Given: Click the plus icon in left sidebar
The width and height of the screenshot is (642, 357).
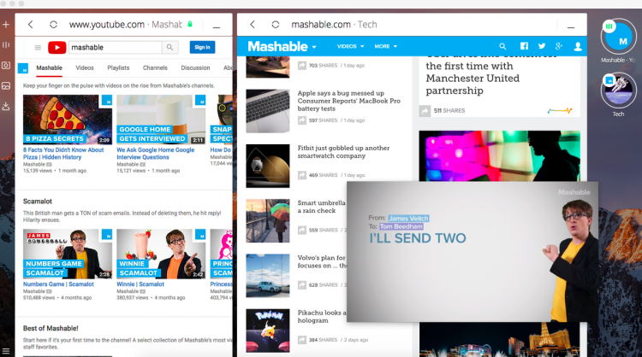Looking at the screenshot, I should pos(6,25).
